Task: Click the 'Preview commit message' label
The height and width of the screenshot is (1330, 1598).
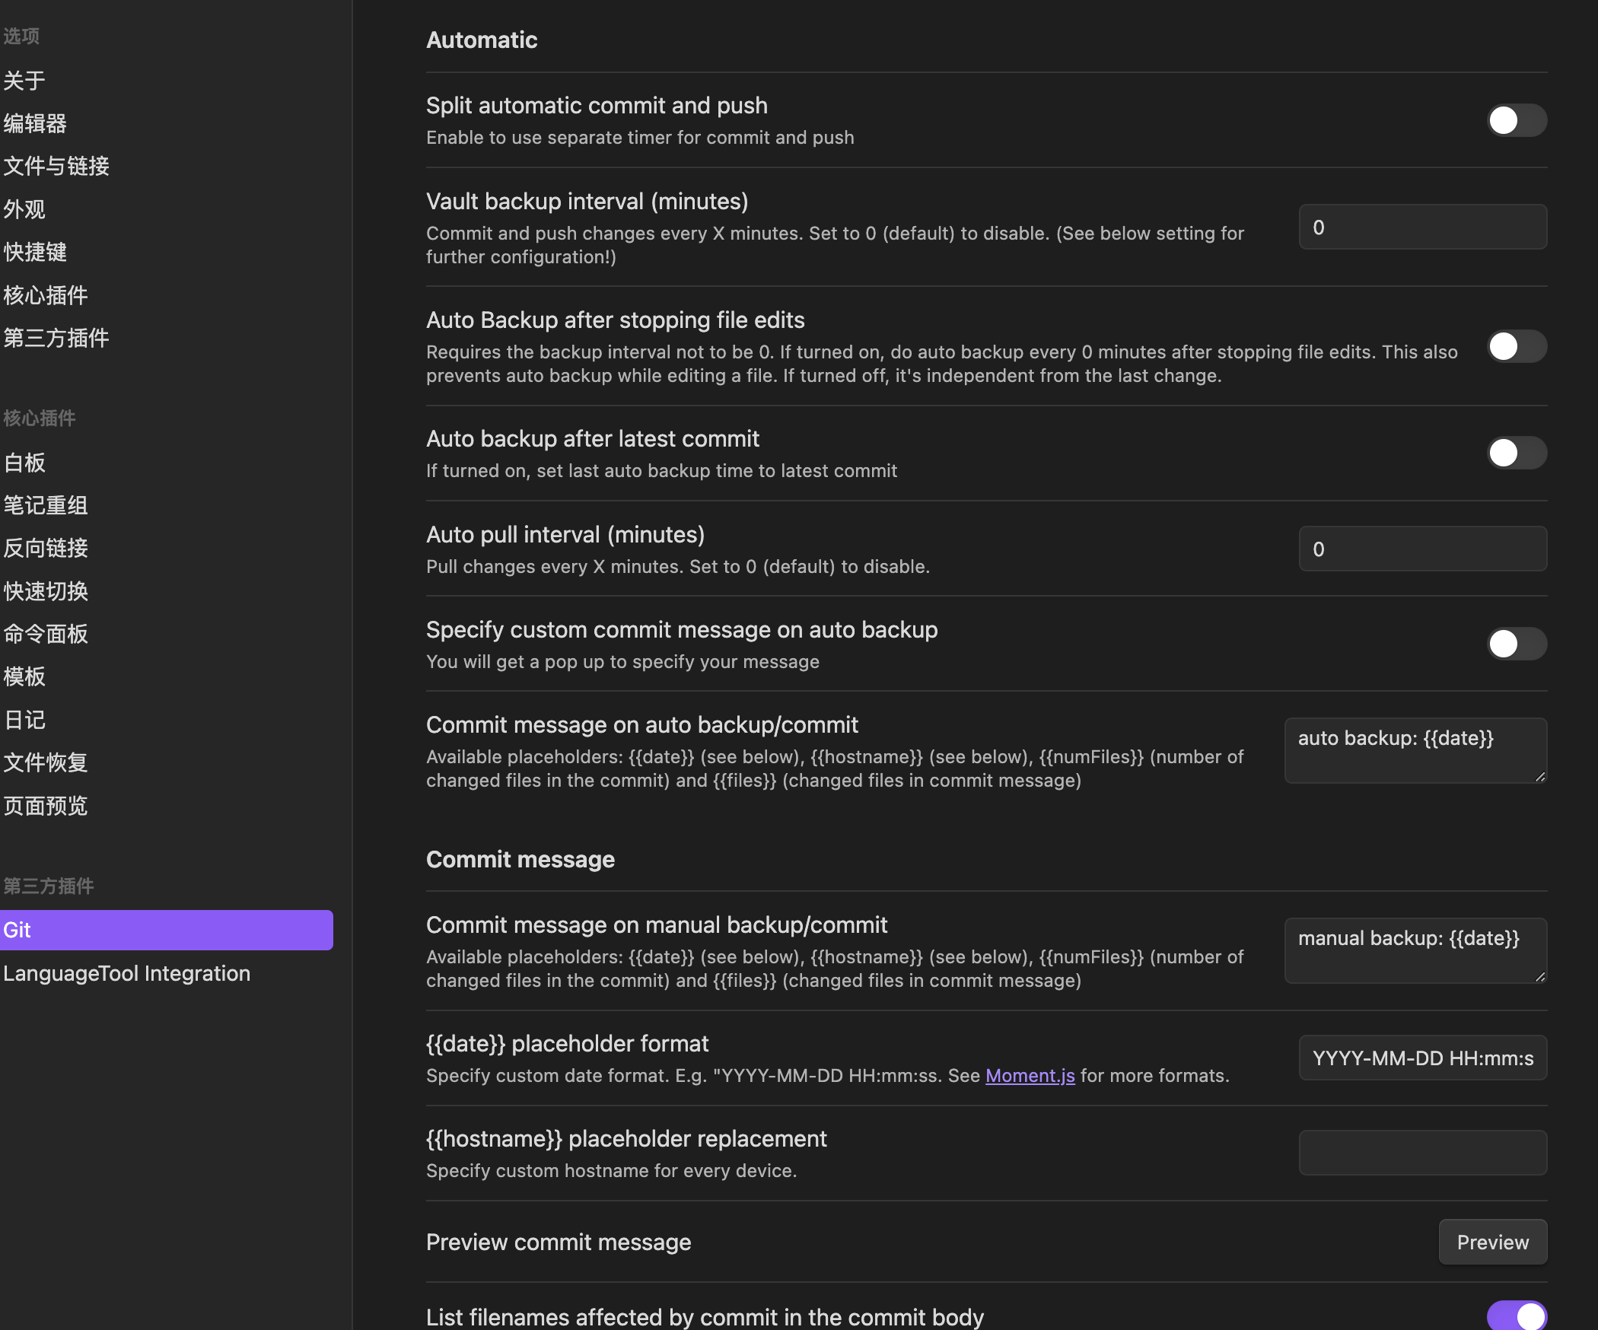Action: click(x=559, y=1242)
